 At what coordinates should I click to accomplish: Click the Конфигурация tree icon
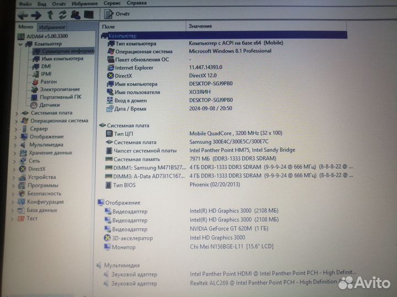(x=22, y=202)
